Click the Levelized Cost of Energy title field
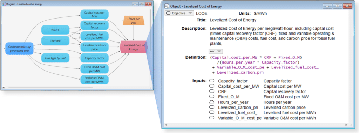Screen dimensions: 359x133 tap(233, 20)
